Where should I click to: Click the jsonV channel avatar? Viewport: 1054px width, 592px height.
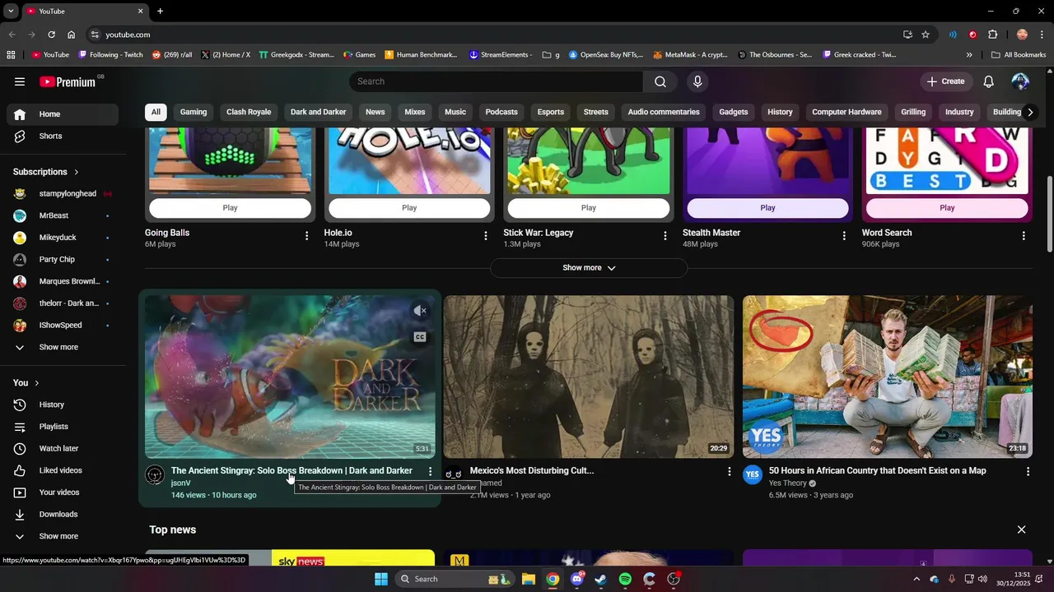[x=155, y=474]
